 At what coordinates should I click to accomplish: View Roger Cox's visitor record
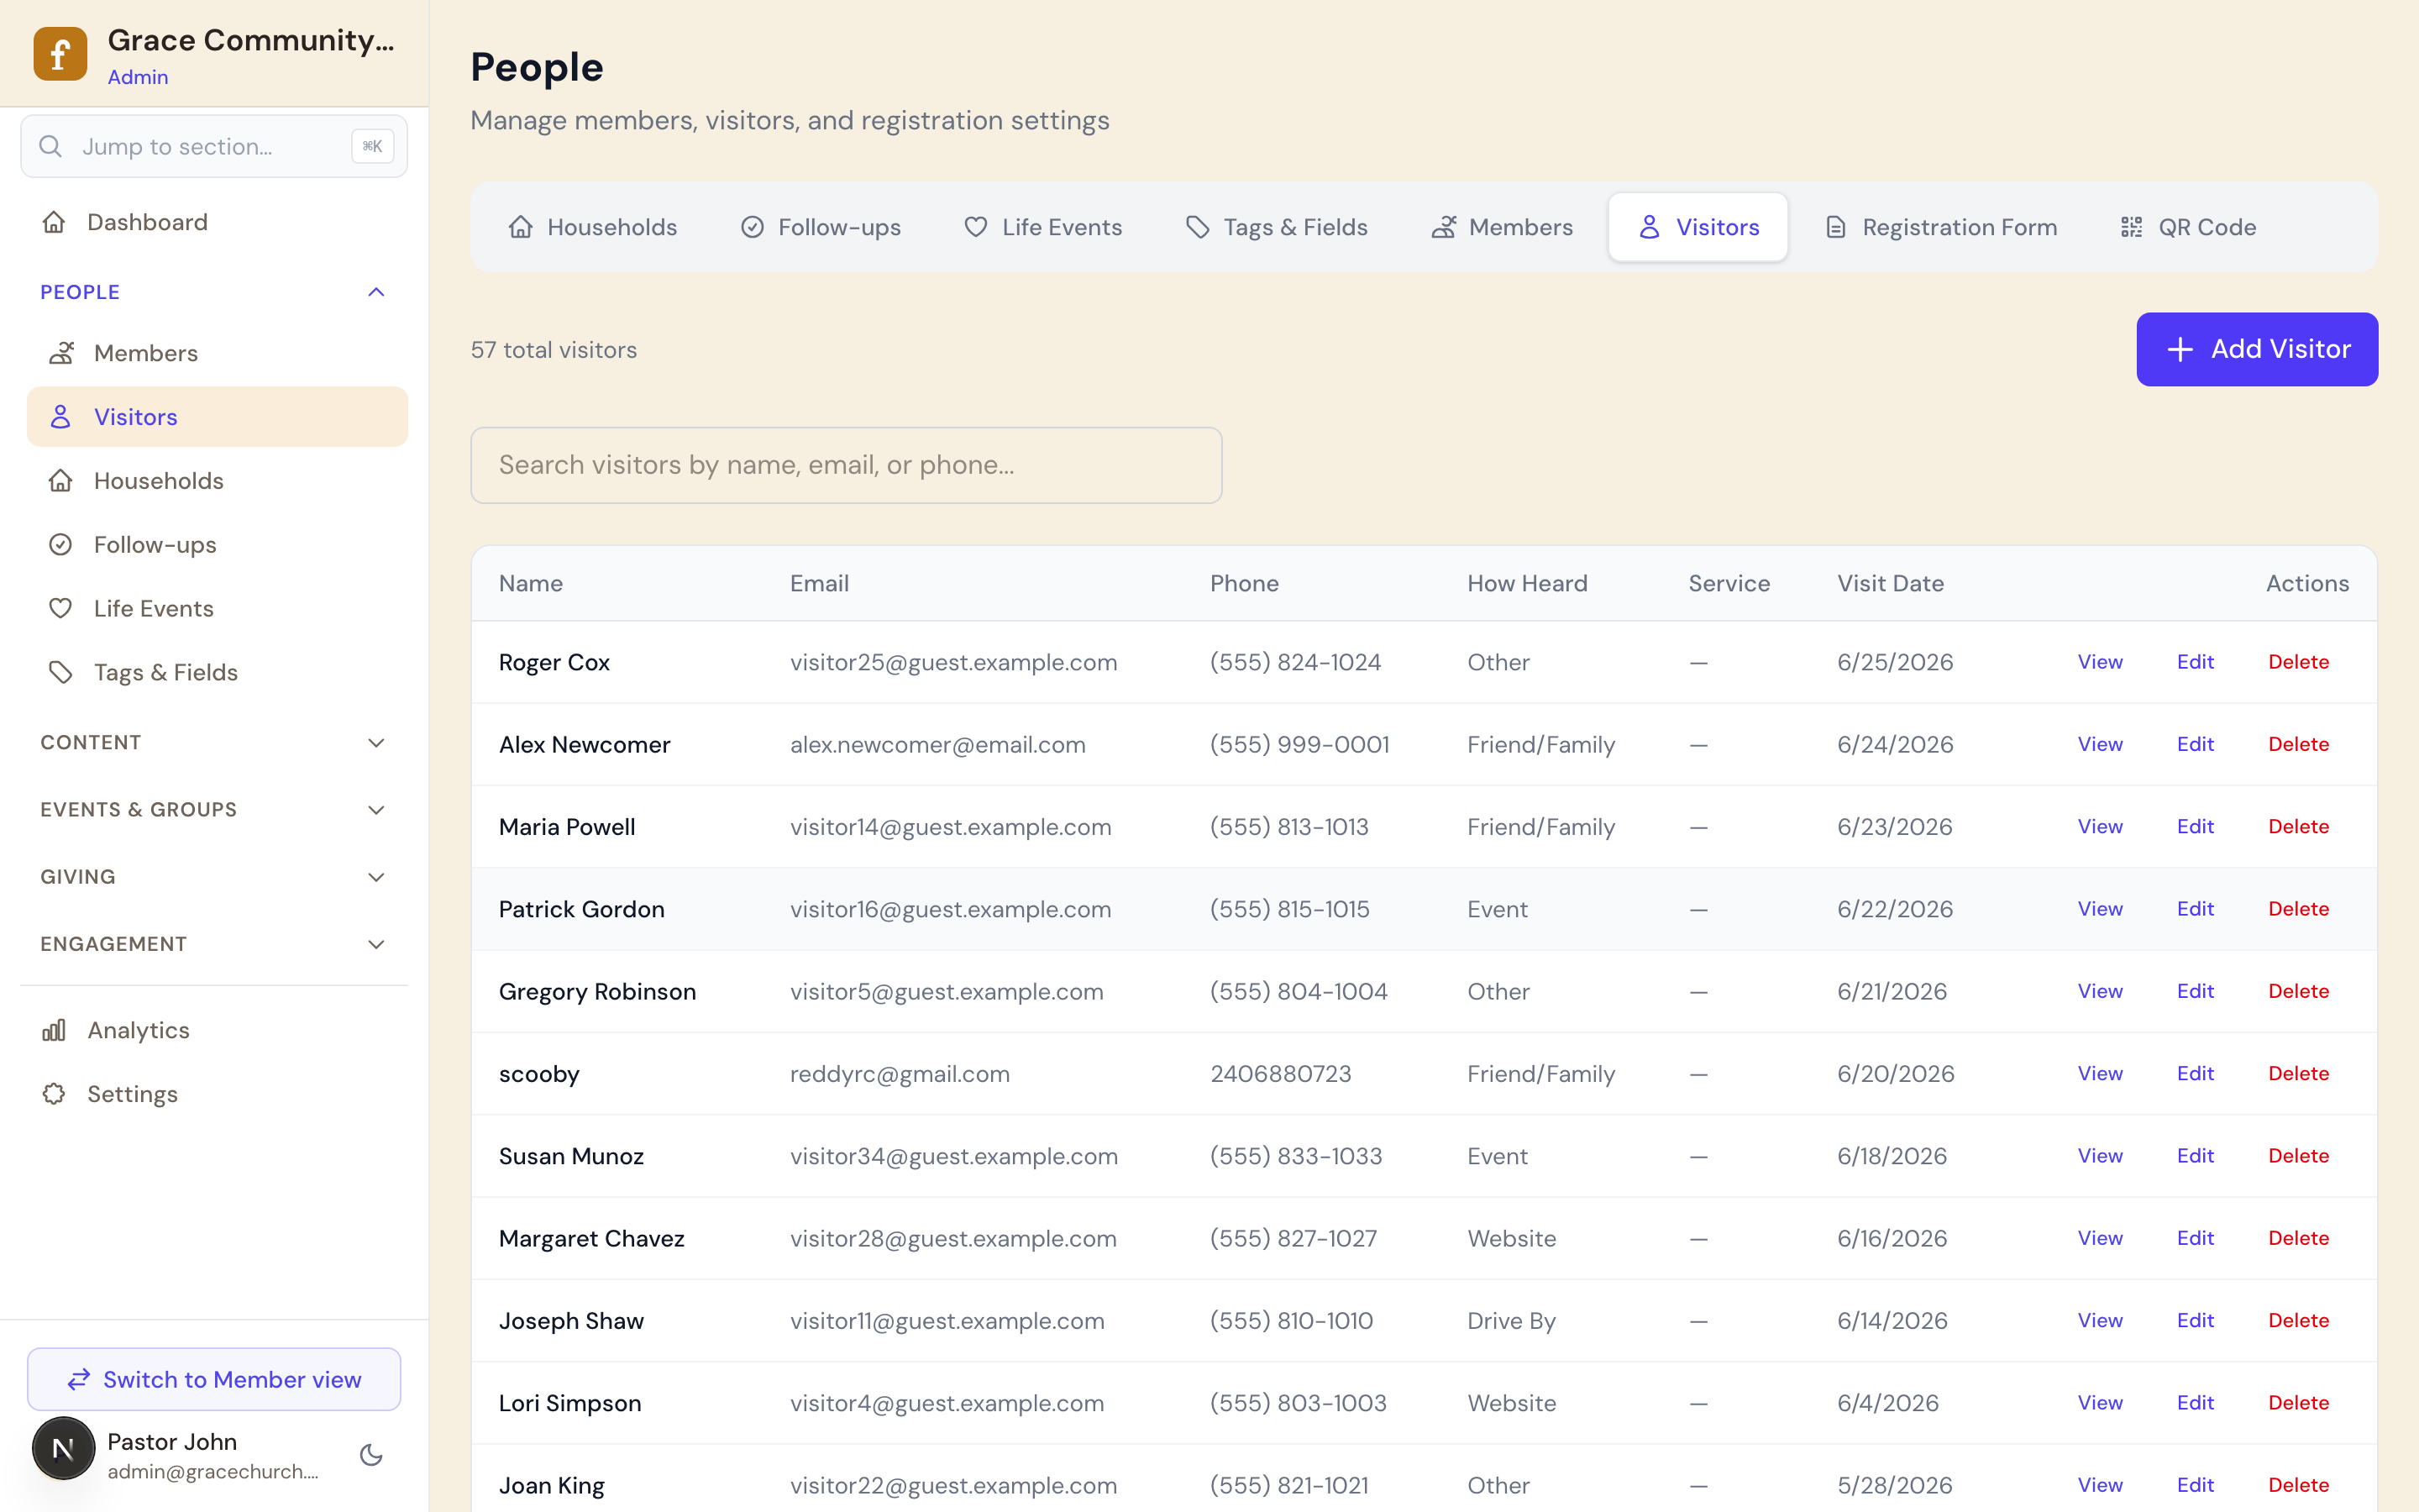pos(2100,662)
